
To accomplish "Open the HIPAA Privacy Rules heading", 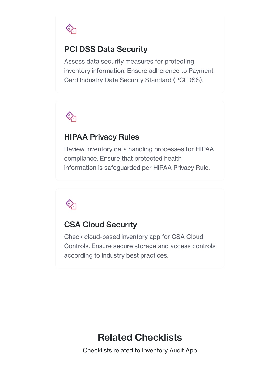I will [x=101, y=137].
